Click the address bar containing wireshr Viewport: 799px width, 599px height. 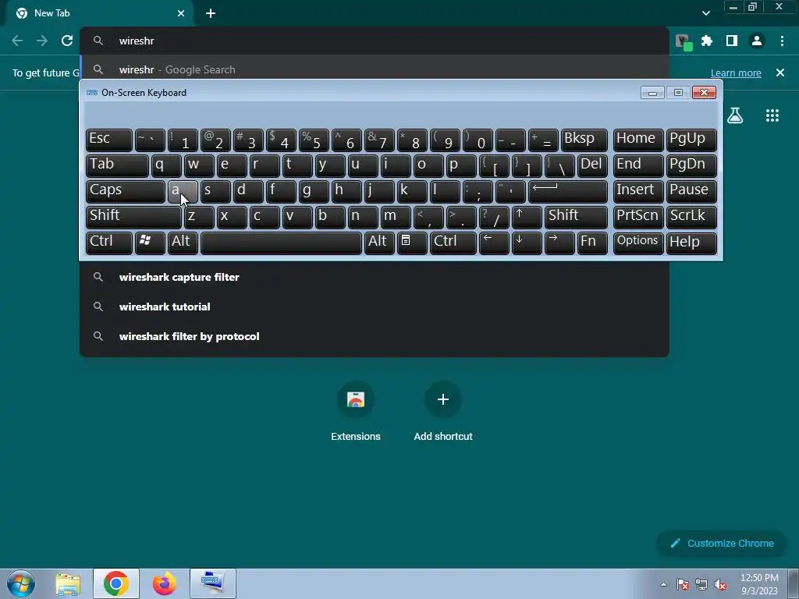point(374,41)
